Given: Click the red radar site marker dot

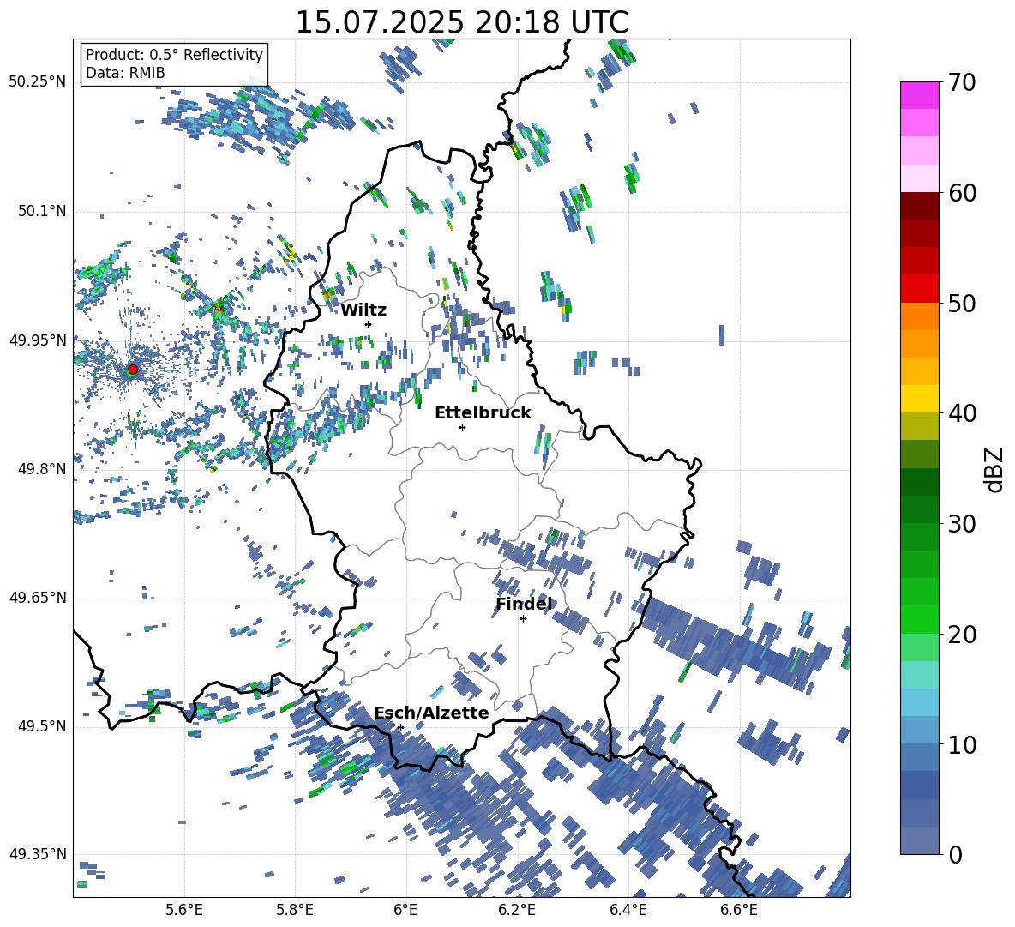Looking at the screenshot, I should coord(133,370).
